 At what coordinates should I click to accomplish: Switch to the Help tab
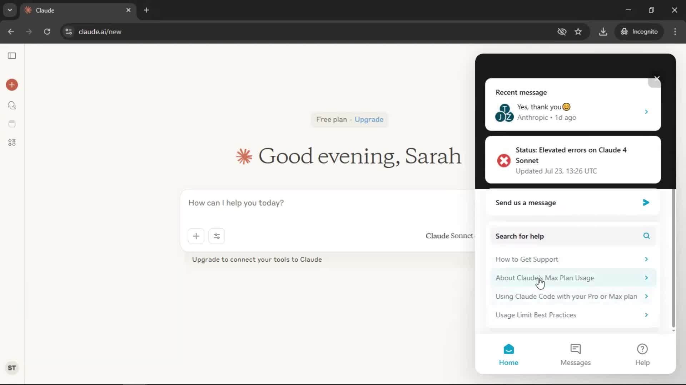(642, 355)
